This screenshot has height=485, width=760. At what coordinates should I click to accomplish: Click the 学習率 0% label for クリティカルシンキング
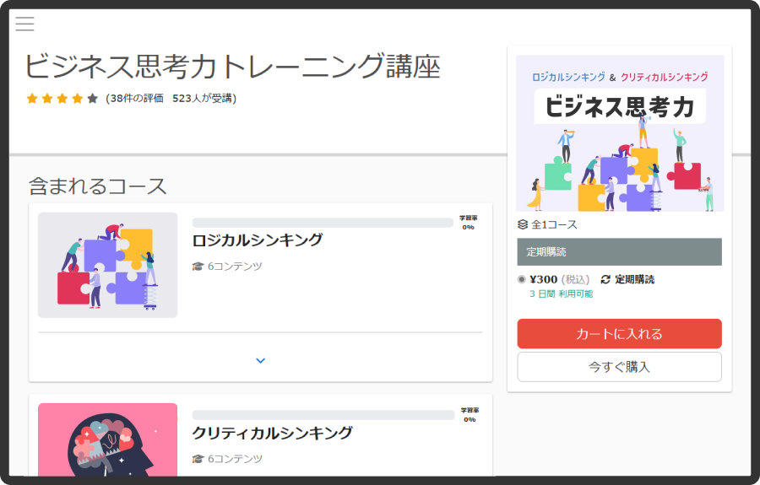coord(470,415)
